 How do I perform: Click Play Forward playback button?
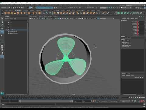click(x=138, y=97)
